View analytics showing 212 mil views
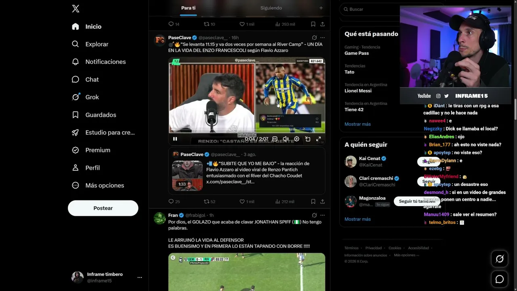This screenshot has width=517, height=291. [285, 201]
